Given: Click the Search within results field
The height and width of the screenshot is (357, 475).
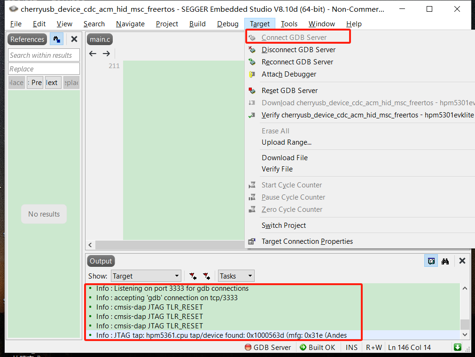Looking at the screenshot, I should pyautogui.click(x=44, y=55).
